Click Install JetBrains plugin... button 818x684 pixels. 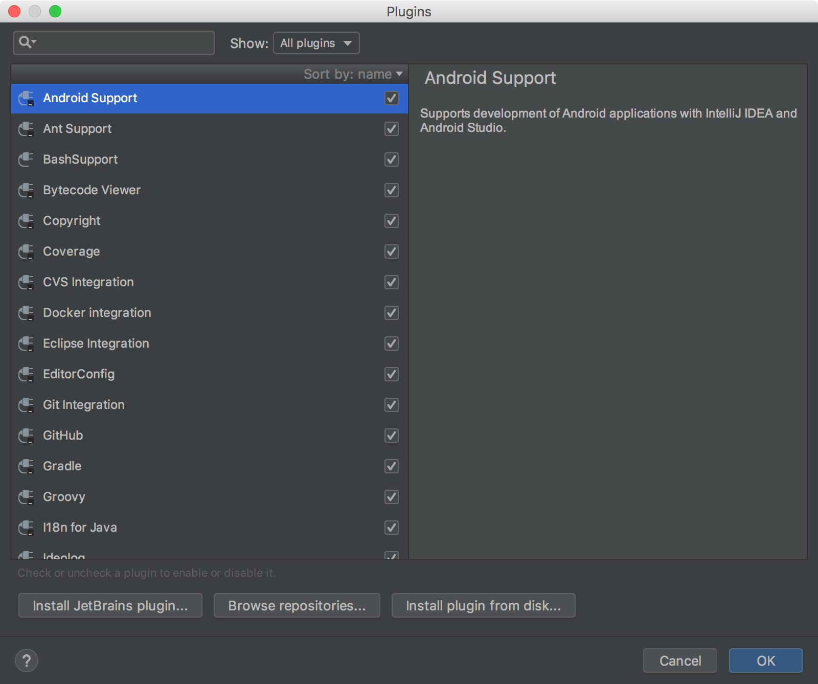click(x=110, y=605)
